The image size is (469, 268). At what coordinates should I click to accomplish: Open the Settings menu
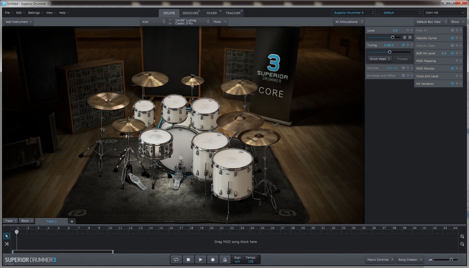35,13
